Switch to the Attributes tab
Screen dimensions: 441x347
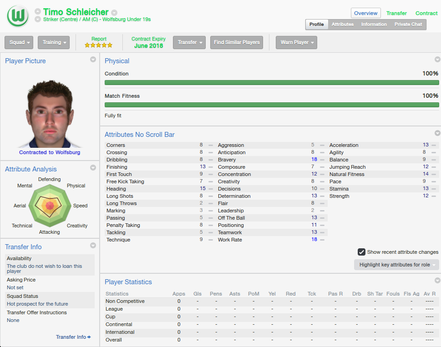[x=342, y=25]
